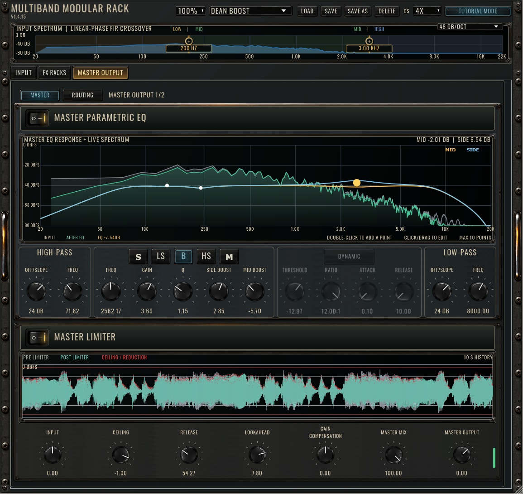Viewport: 523px width, 494px height.
Task: Click the -1.00 ceiling value
Action: [x=121, y=473]
